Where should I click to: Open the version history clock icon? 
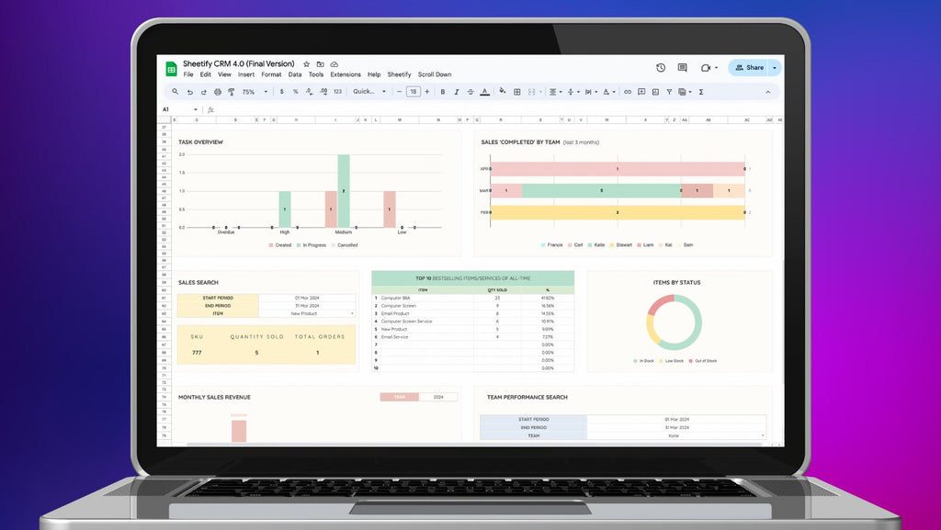661,68
